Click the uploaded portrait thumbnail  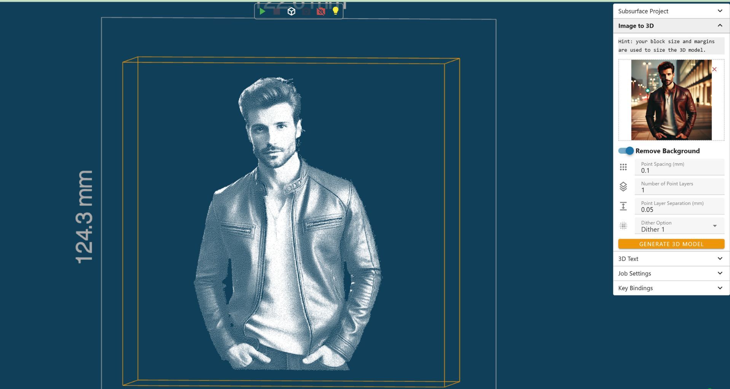tap(671, 100)
